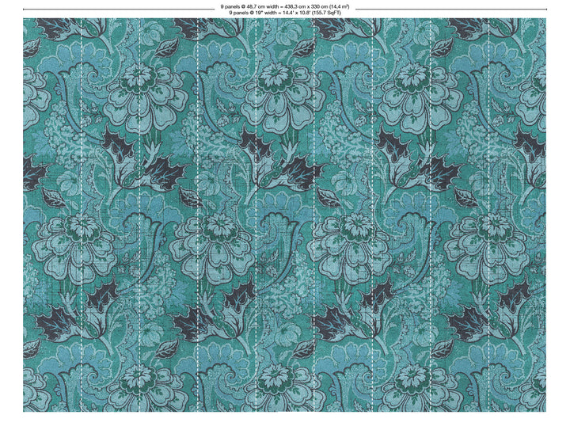Select the middle fifth wallpaper panel
Image resolution: width=570 pixels, height=430 pixels.
click(x=284, y=214)
